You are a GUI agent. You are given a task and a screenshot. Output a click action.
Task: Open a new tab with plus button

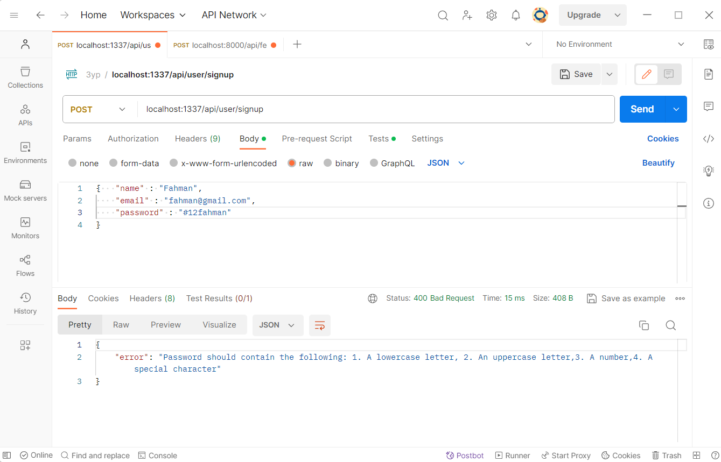(x=297, y=44)
